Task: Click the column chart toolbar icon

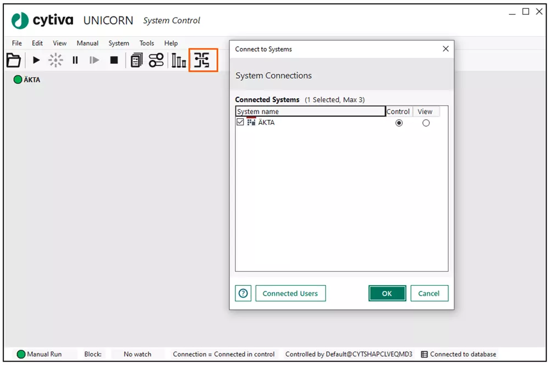Action: 178,60
